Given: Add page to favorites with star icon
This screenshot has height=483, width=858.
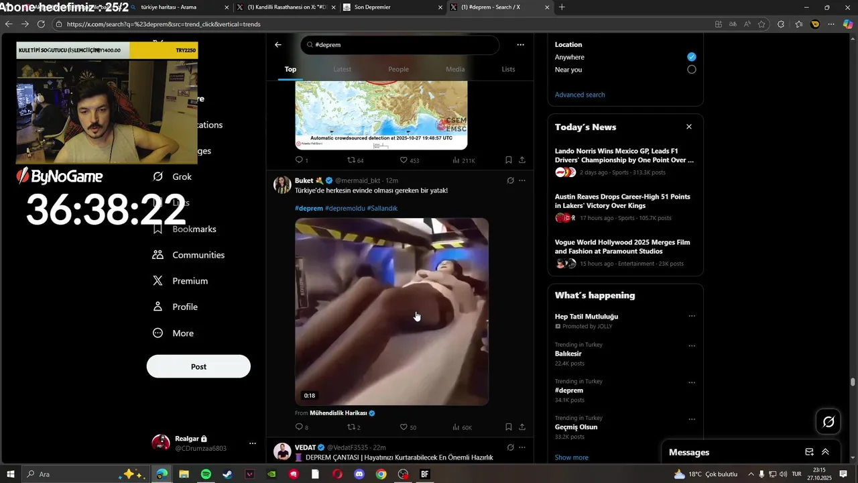Looking at the screenshot, I should pyautogui.click(x=761, y=24).
